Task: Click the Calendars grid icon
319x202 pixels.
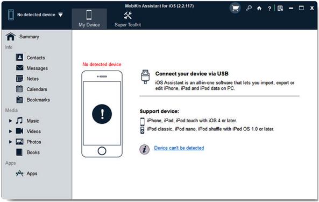Action: point(19,89)
